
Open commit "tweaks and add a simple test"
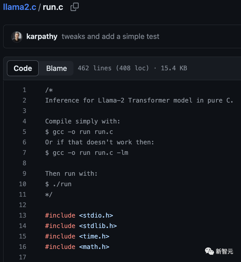[110, 37]
